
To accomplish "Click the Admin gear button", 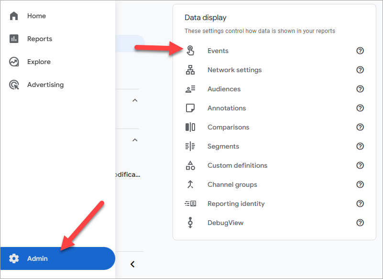I will coord(57,258).
